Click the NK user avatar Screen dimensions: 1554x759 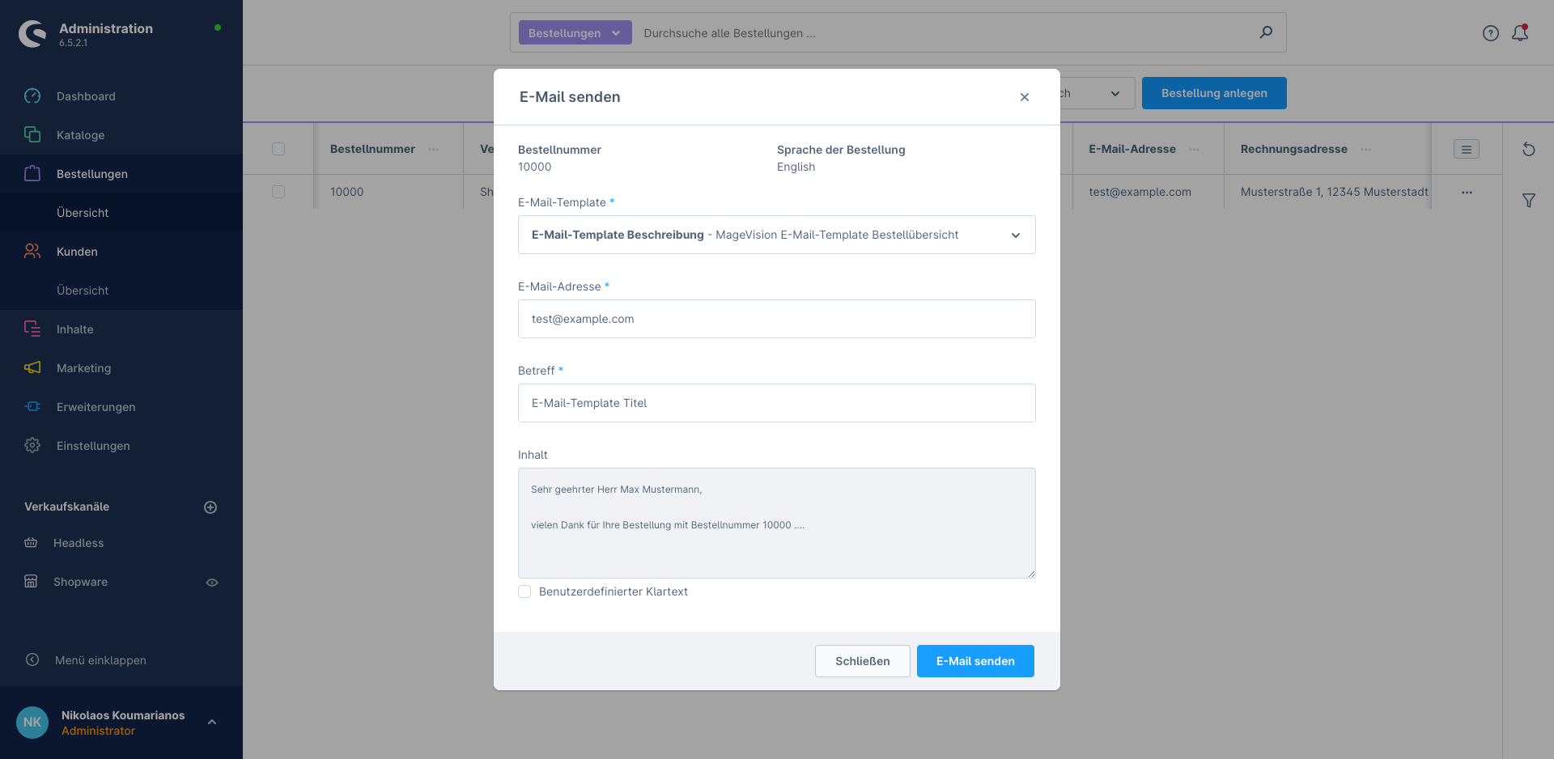[32, 723]
